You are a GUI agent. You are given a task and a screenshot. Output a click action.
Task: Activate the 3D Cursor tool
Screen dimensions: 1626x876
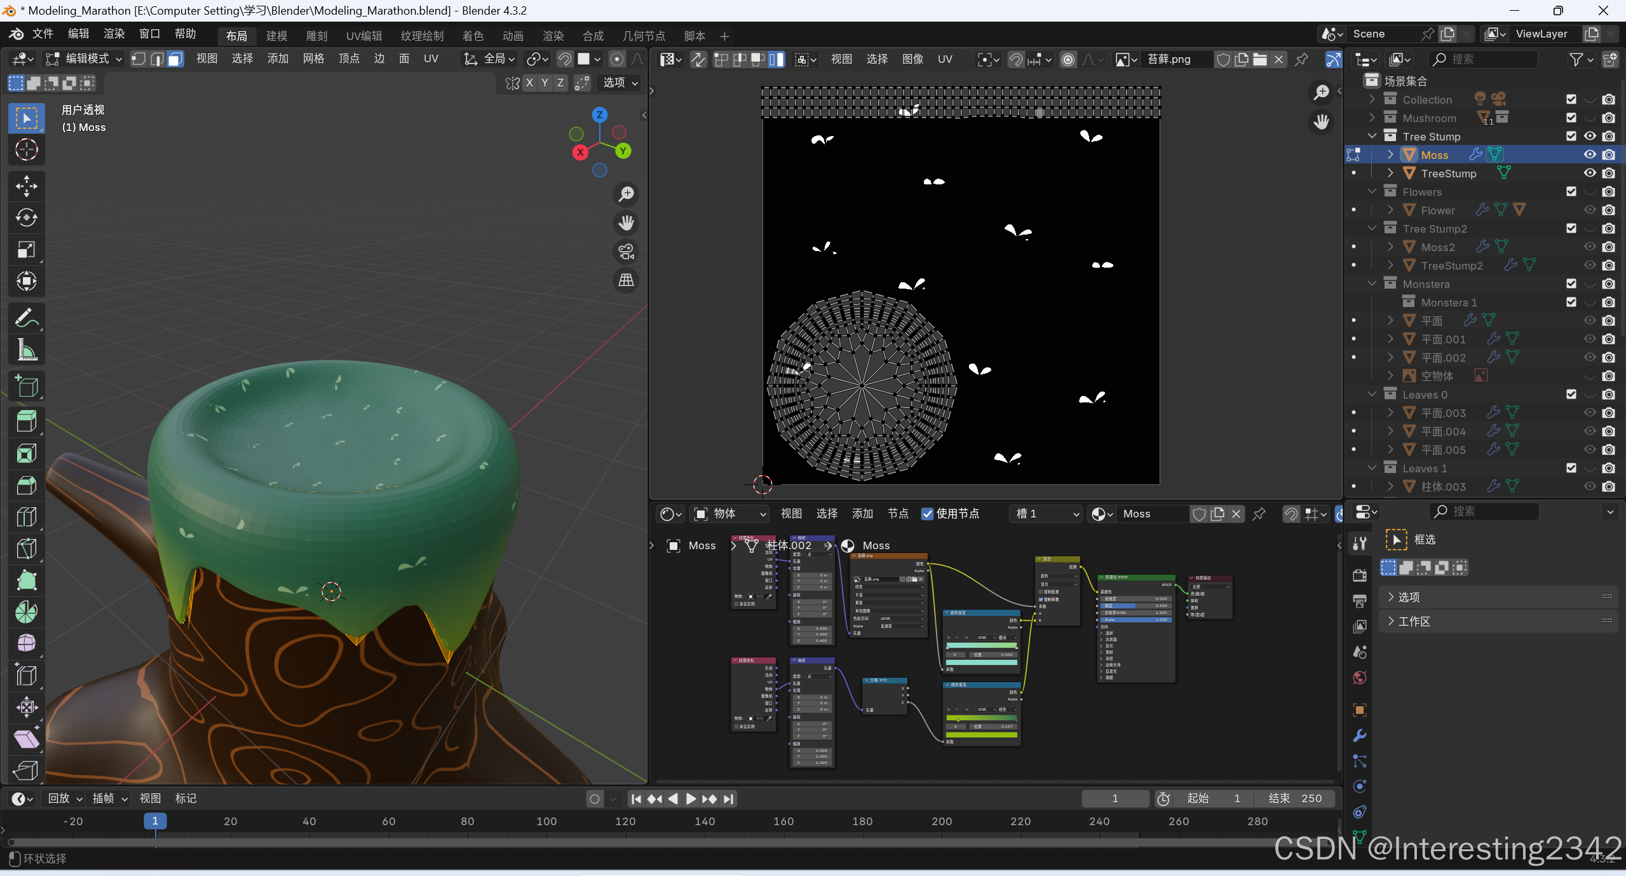pyautogui.click(x=26, y=150)
